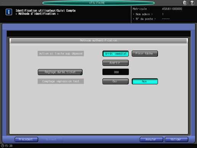Click the sound/accessibility icon at top

184,3
